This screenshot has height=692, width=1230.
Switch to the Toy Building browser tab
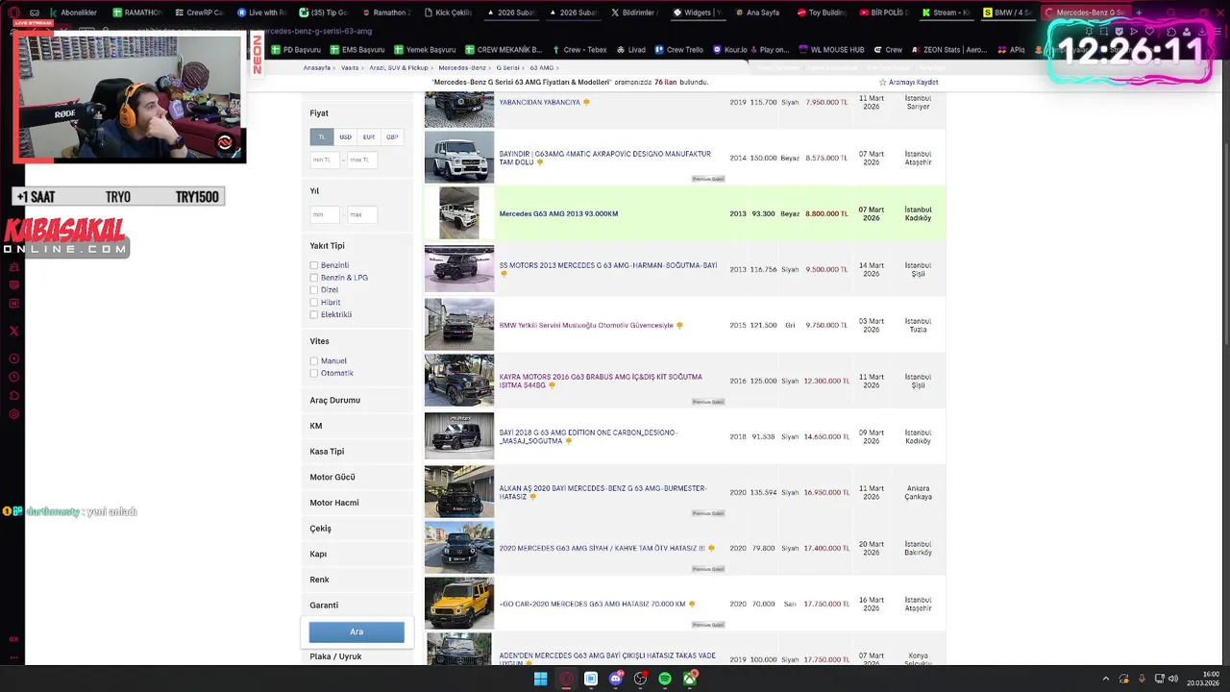(821, 12)
